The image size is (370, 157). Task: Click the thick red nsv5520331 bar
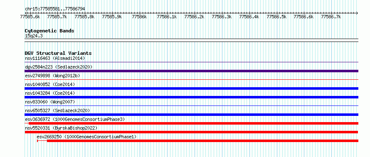click(191, 132)
